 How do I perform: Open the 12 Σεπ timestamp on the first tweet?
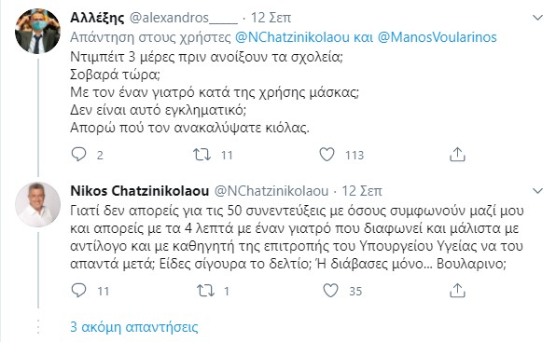(271, 18)
